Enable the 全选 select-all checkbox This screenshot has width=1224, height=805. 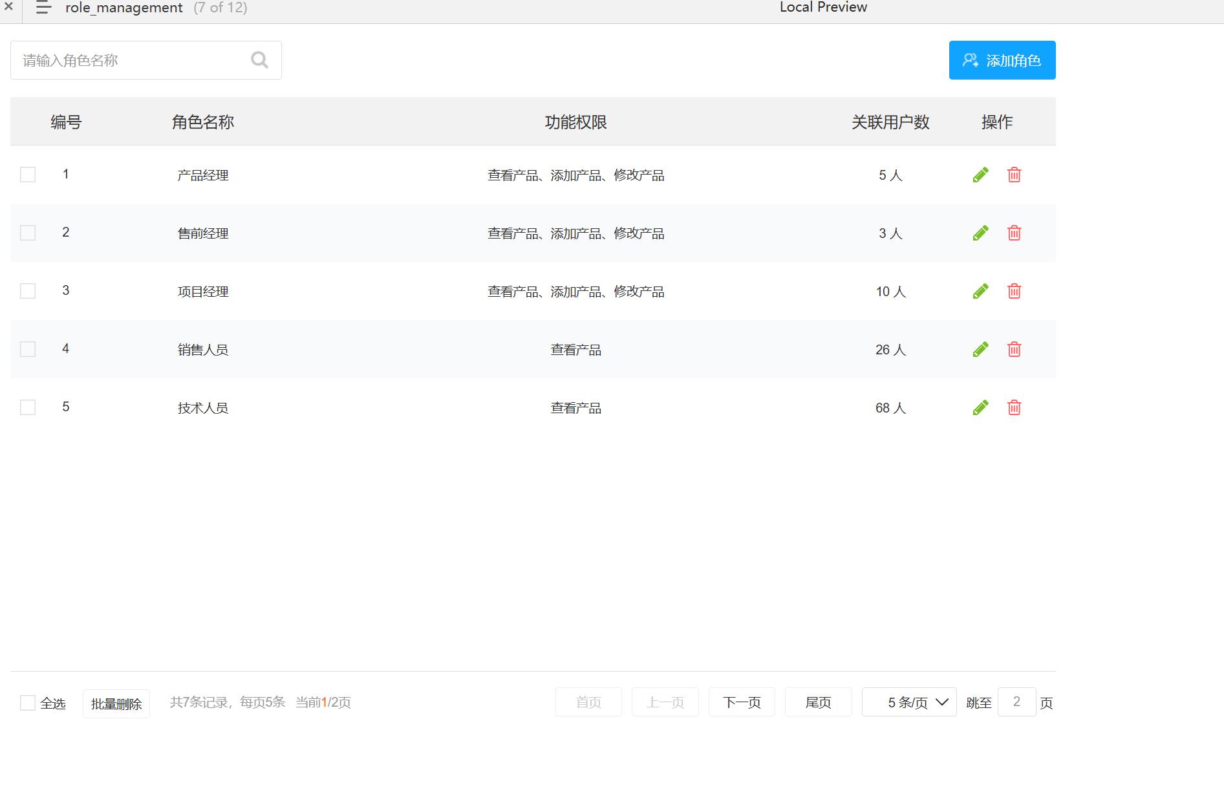28,703
